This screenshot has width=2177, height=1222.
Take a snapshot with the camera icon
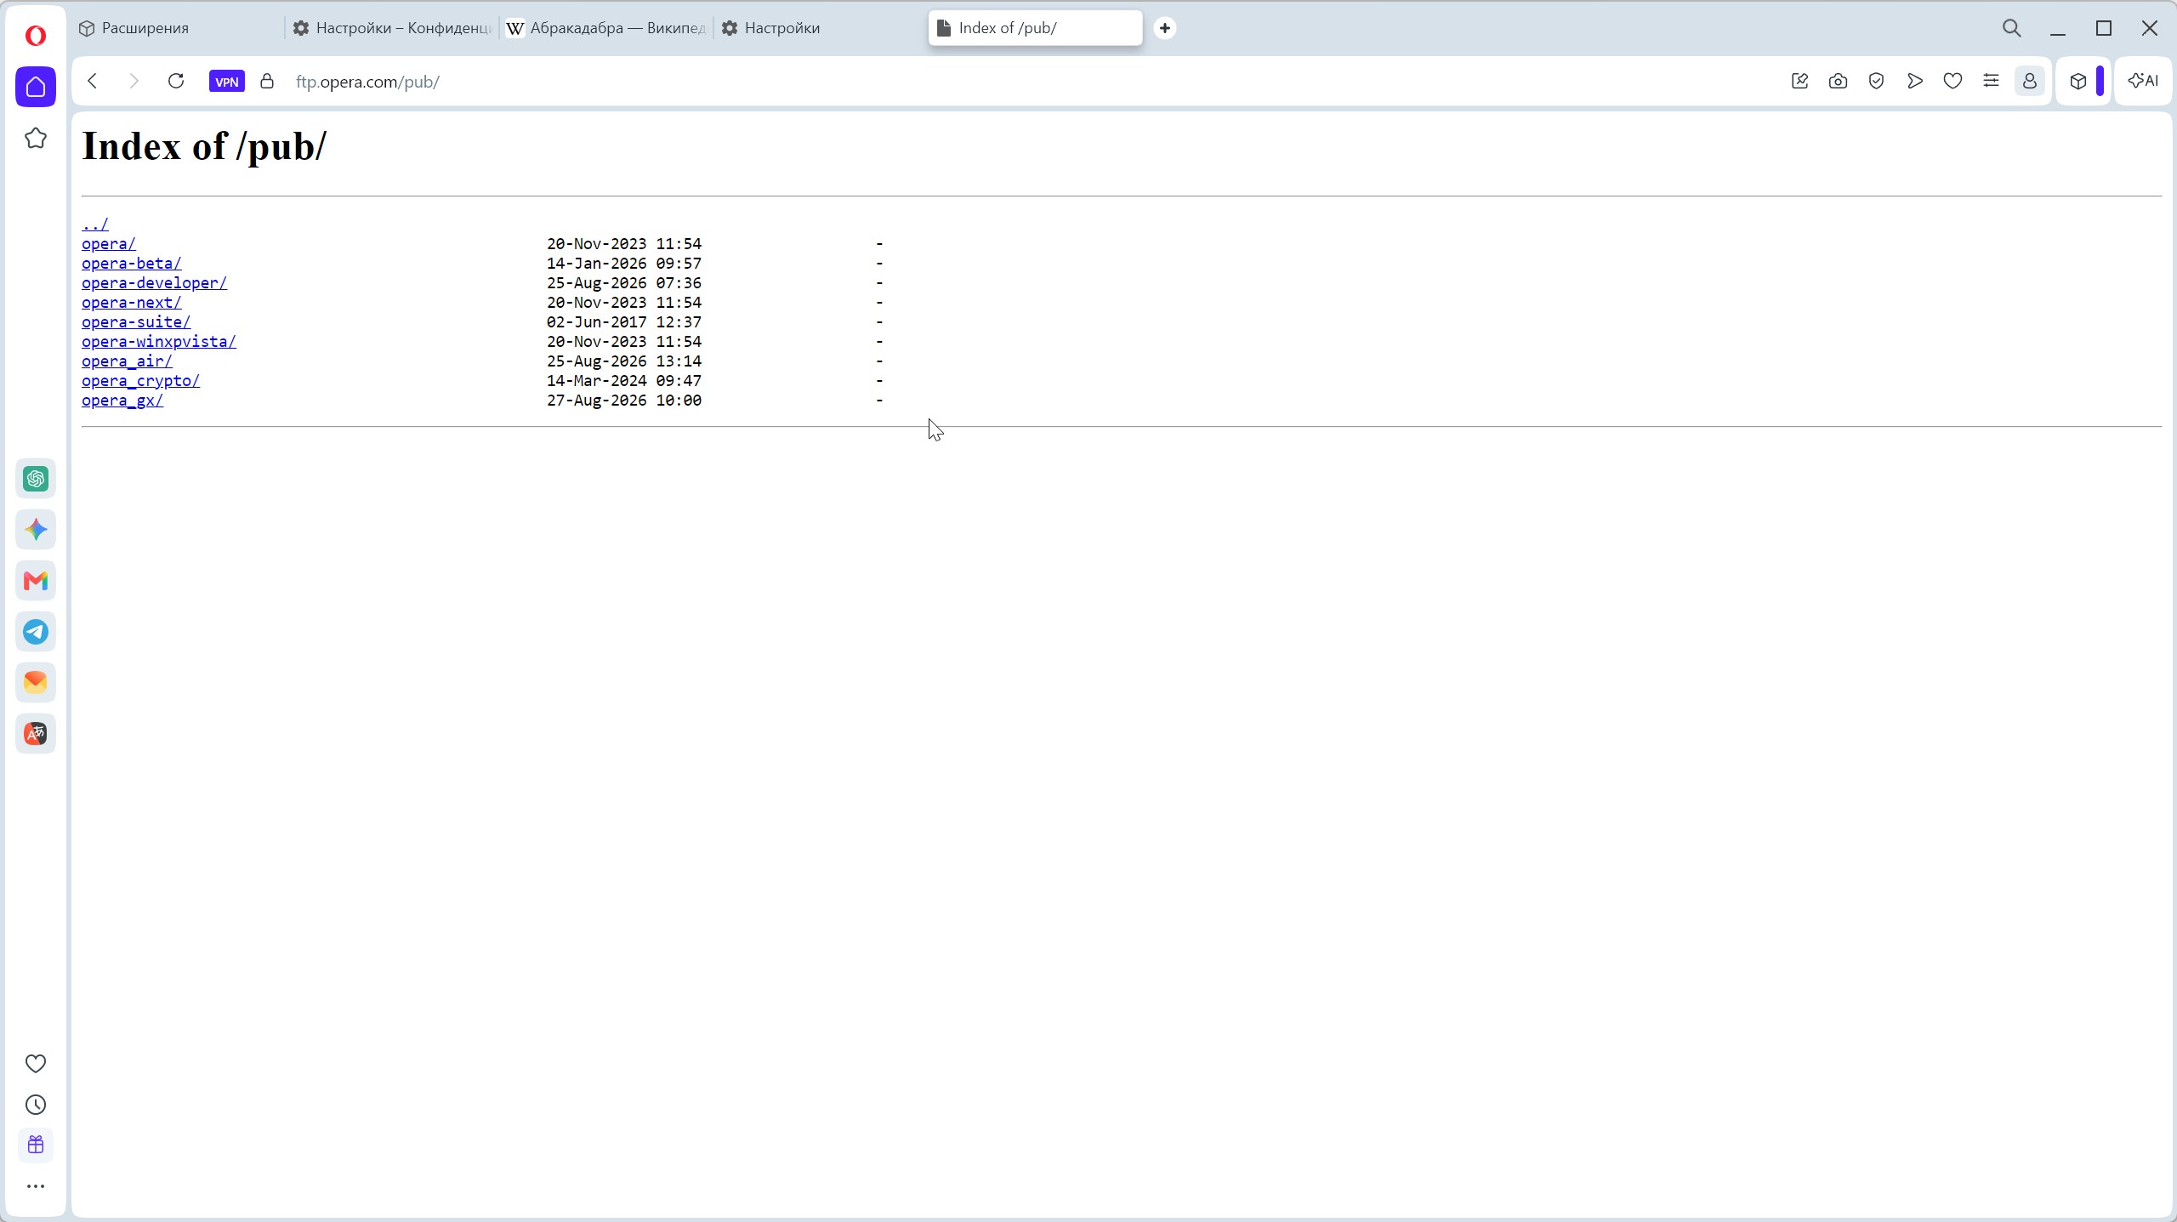point(1838,81)
